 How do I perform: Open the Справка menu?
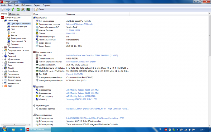pyautogui.click(x=46, y=5)
